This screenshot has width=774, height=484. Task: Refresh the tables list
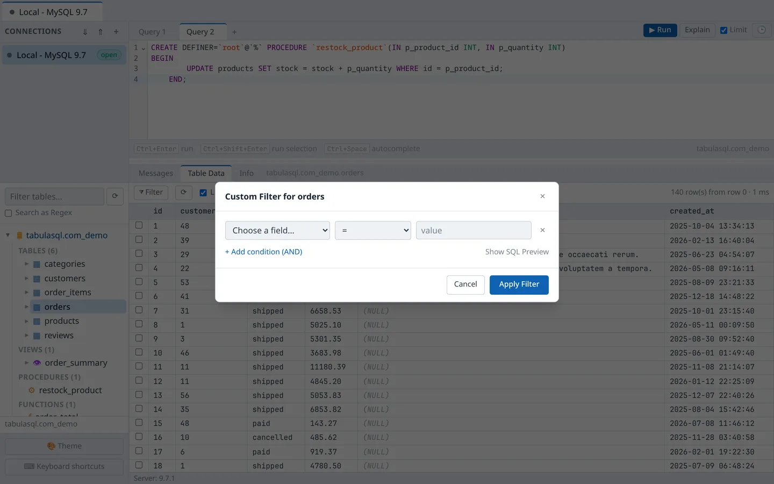coord(115,196)
